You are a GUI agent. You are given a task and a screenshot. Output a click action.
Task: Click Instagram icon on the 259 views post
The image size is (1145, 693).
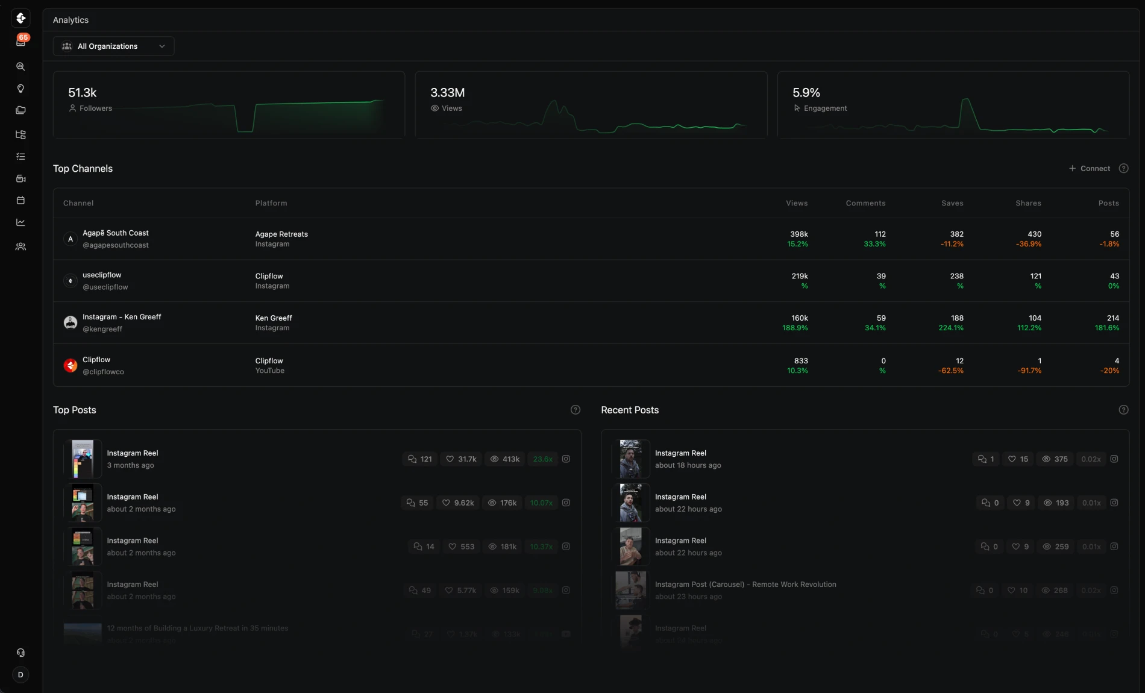[x=1114, y=547]
